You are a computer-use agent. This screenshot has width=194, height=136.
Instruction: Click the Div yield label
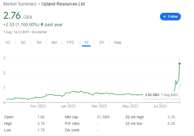[x=72, y=130]
